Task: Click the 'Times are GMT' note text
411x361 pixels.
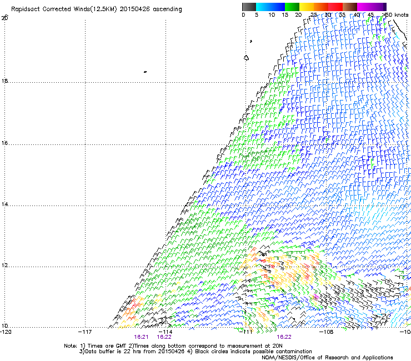Action: [x=107, y=346]
